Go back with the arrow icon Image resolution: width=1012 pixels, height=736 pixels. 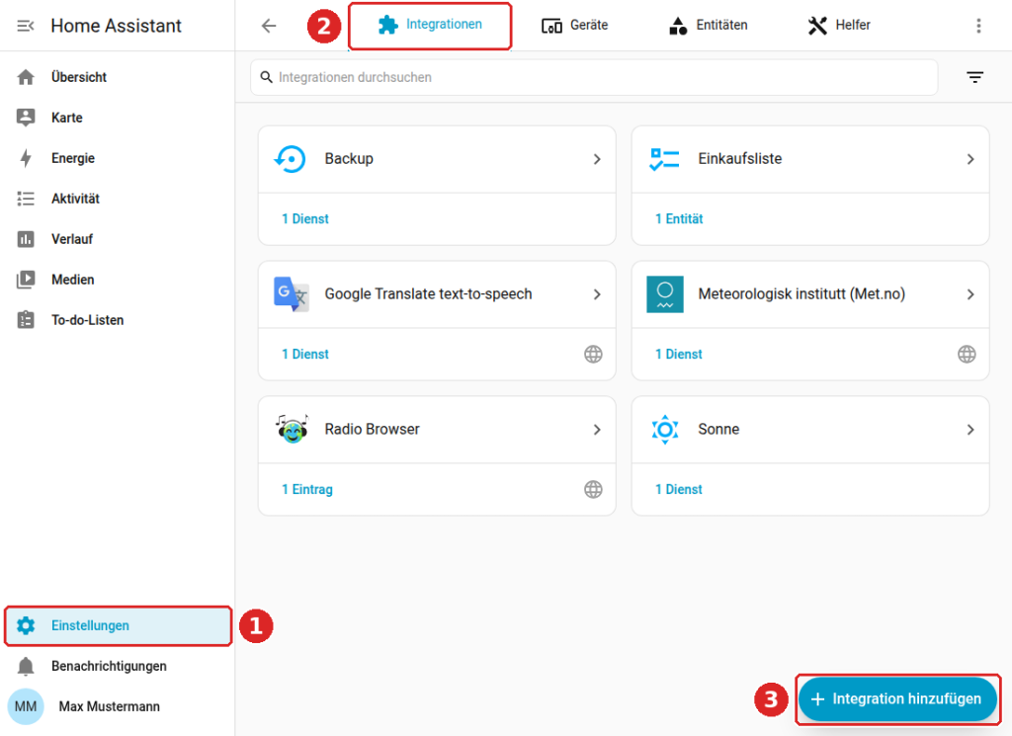pyautogui.click(x=269, y=25)
